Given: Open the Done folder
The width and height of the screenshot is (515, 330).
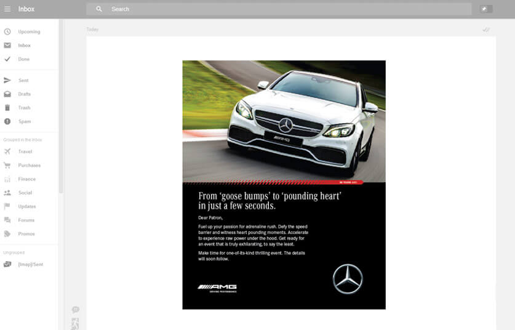Looking at the screenshot, I should point(23,59).
